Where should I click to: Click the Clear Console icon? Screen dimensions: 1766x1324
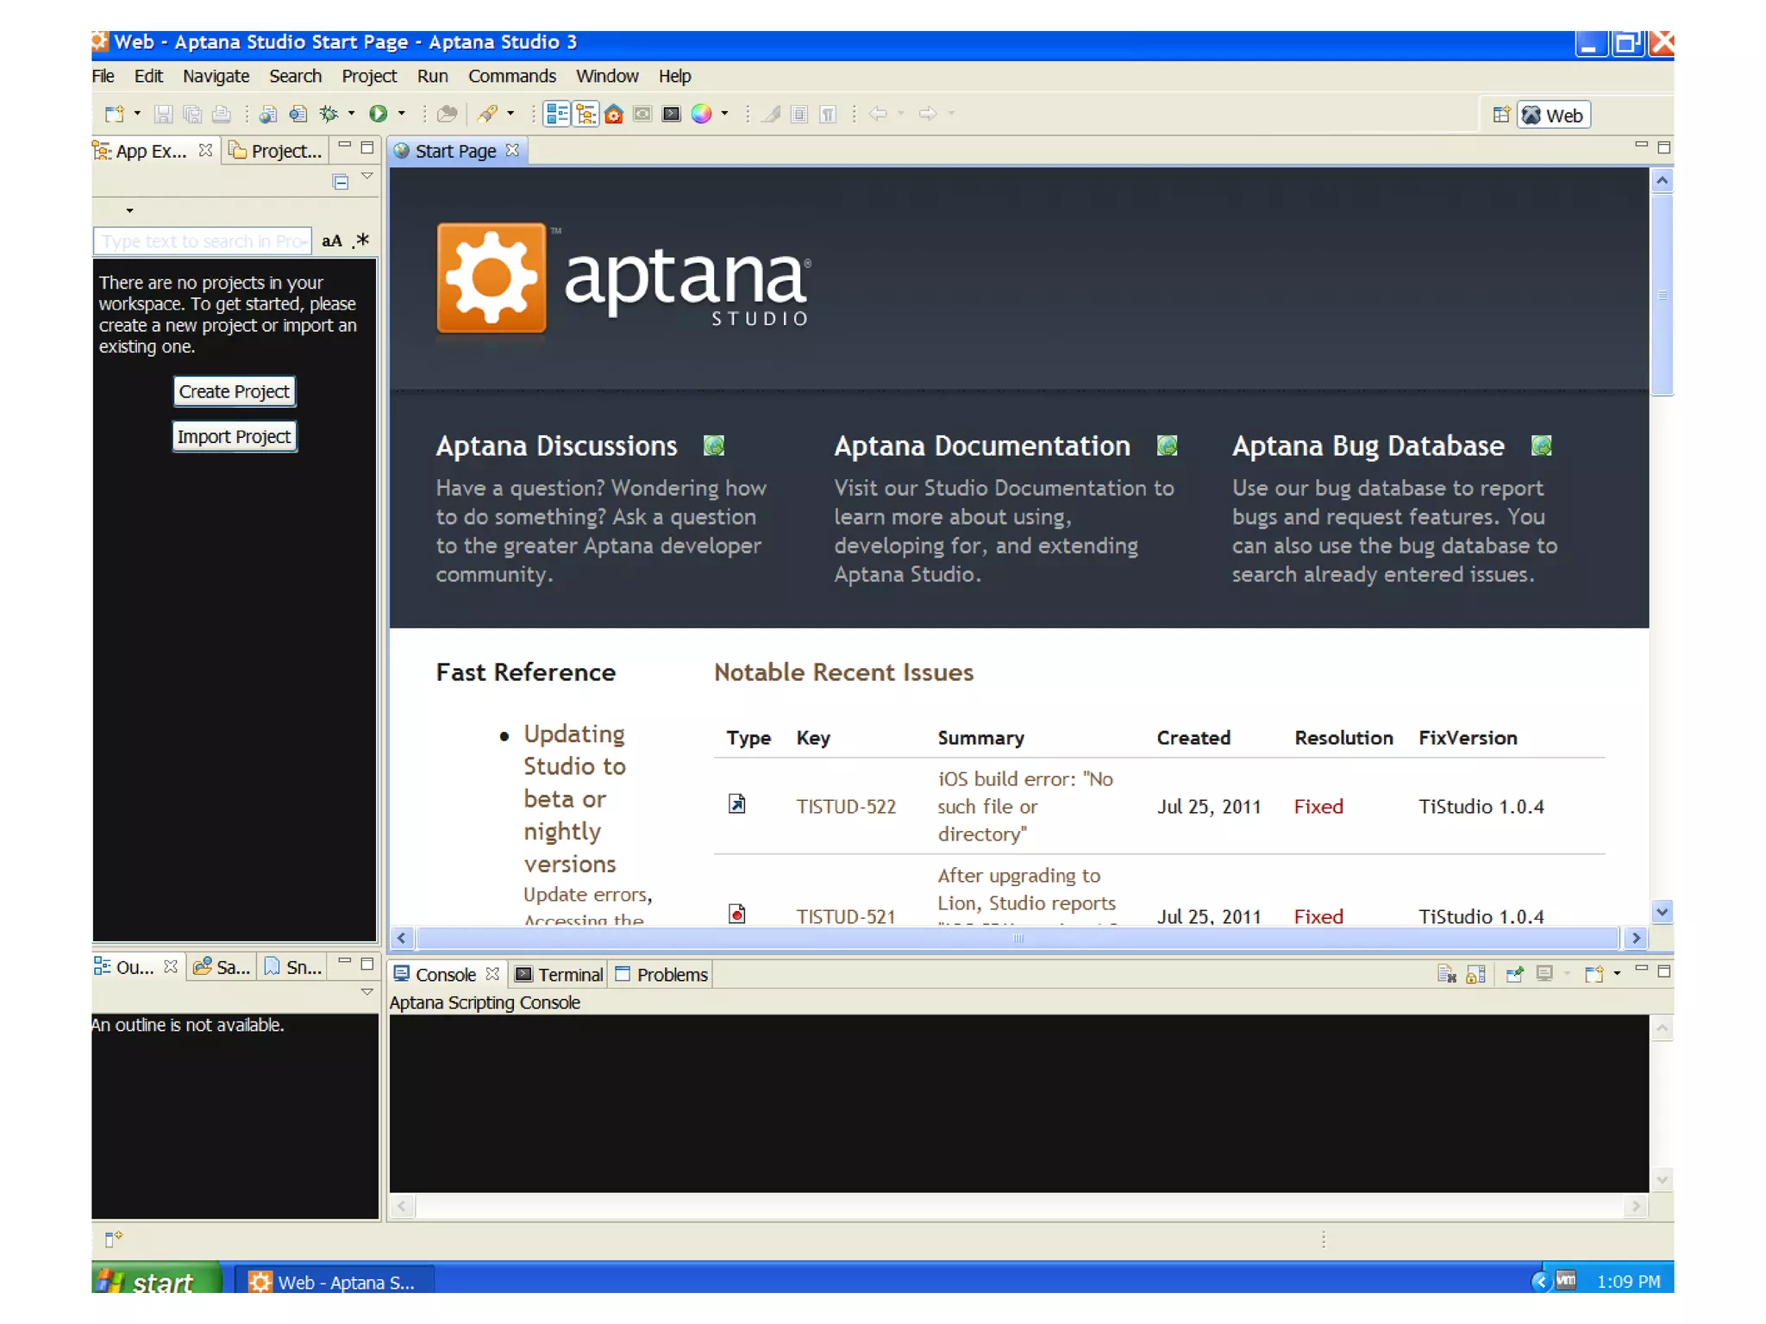1447,974
